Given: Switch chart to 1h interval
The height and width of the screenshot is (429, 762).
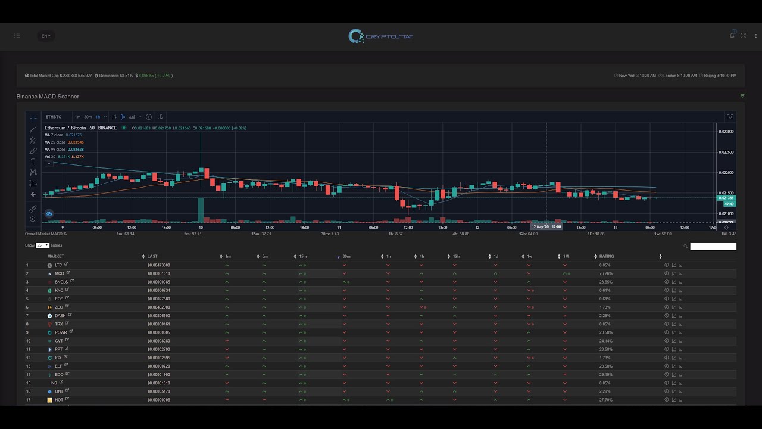Looking at the screenshot, I should [98, 117].
